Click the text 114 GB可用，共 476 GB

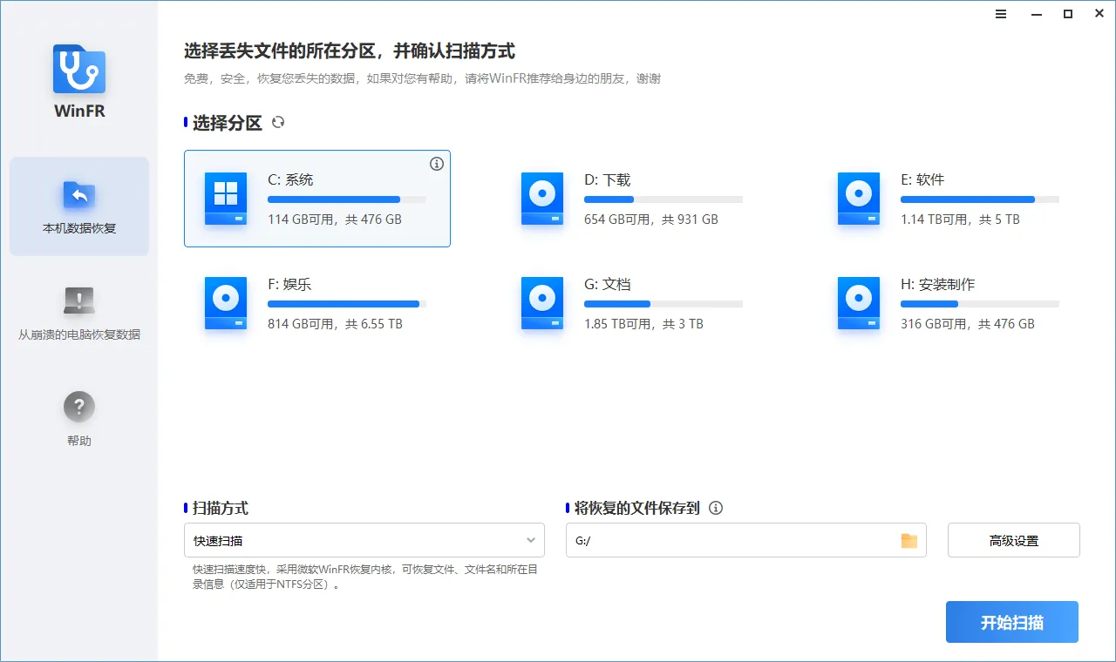(335, 220)
